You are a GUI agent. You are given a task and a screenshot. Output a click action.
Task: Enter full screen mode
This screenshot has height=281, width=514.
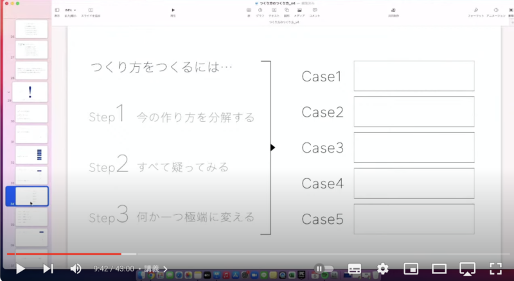495,269
